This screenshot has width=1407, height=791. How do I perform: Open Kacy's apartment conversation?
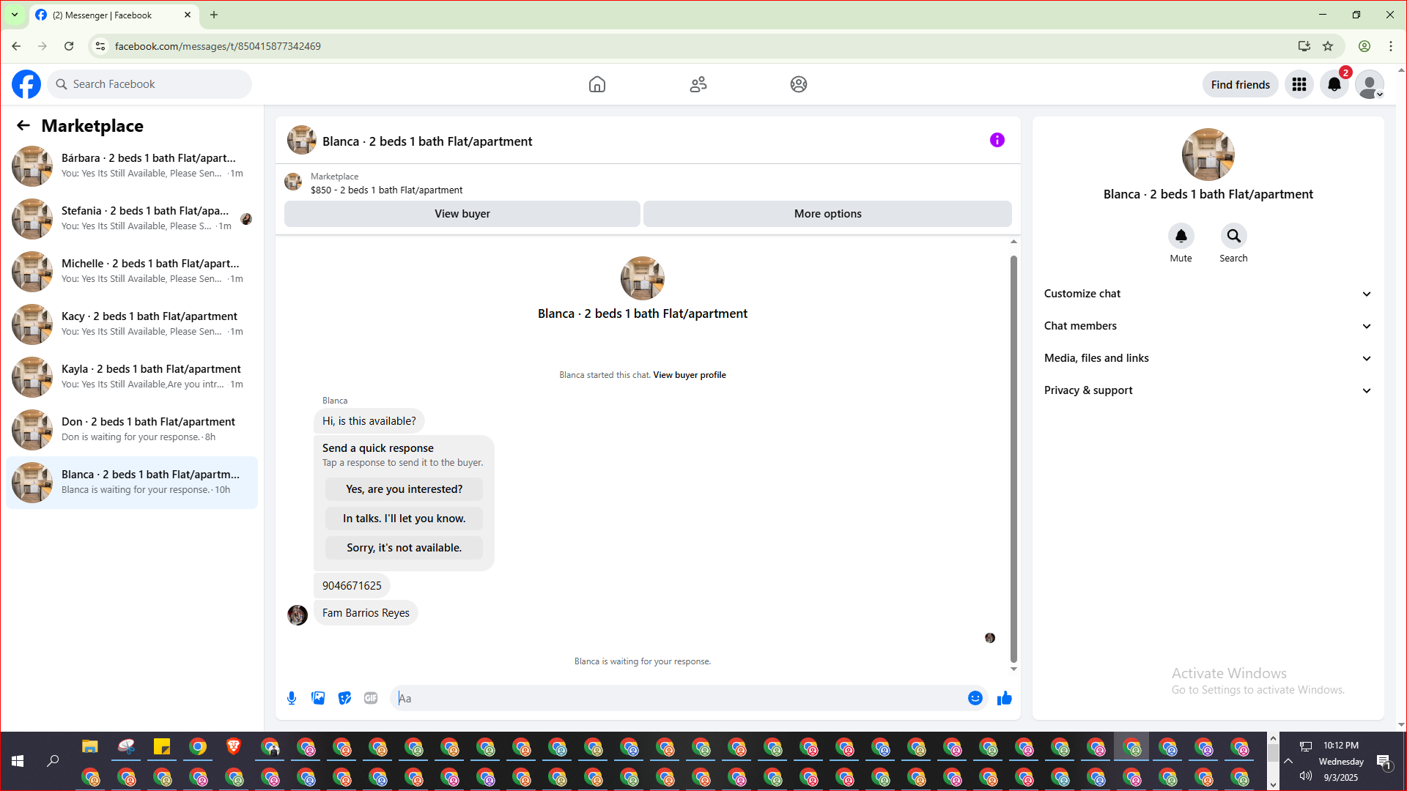click(132, 324)
